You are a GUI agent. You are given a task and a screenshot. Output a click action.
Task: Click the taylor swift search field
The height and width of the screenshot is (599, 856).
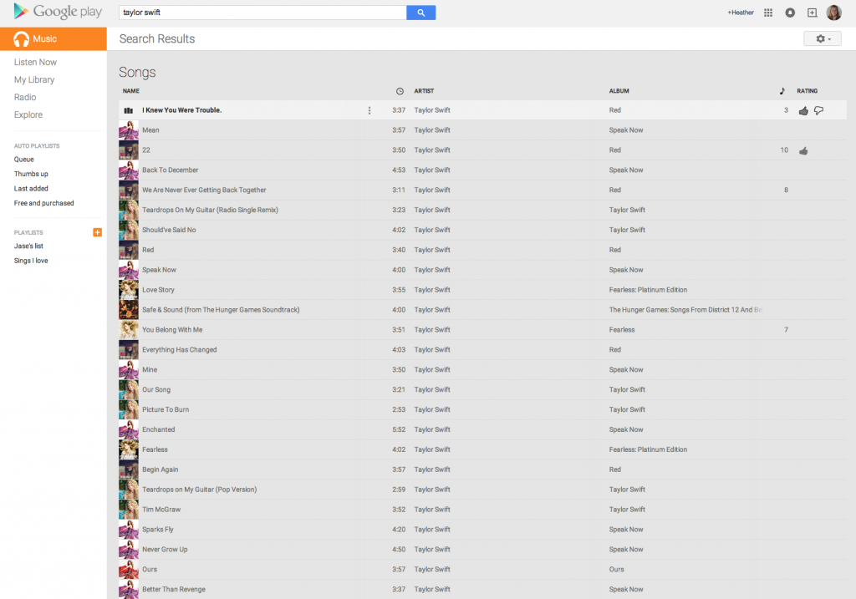(262, 13)
